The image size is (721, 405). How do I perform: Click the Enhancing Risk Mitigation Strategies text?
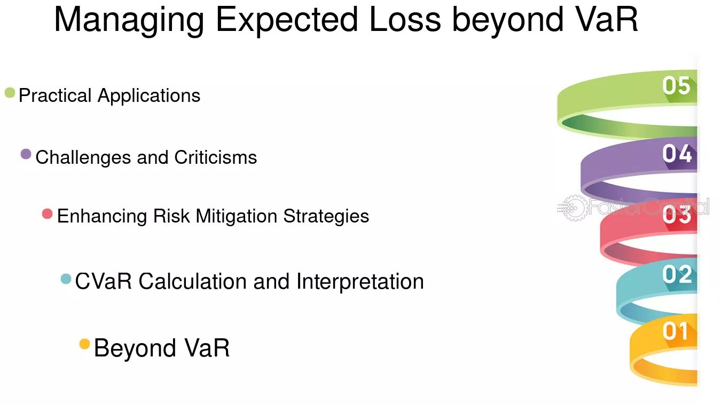pos(213,216)
